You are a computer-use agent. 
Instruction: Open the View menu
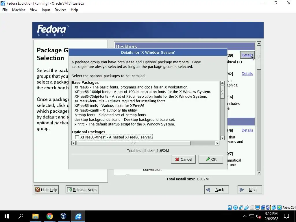(x=34, y=10)
